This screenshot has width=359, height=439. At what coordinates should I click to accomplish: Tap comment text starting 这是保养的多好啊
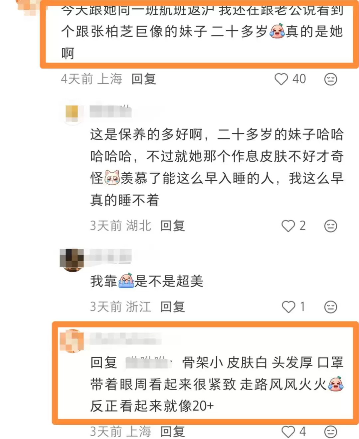pos(217,167)
